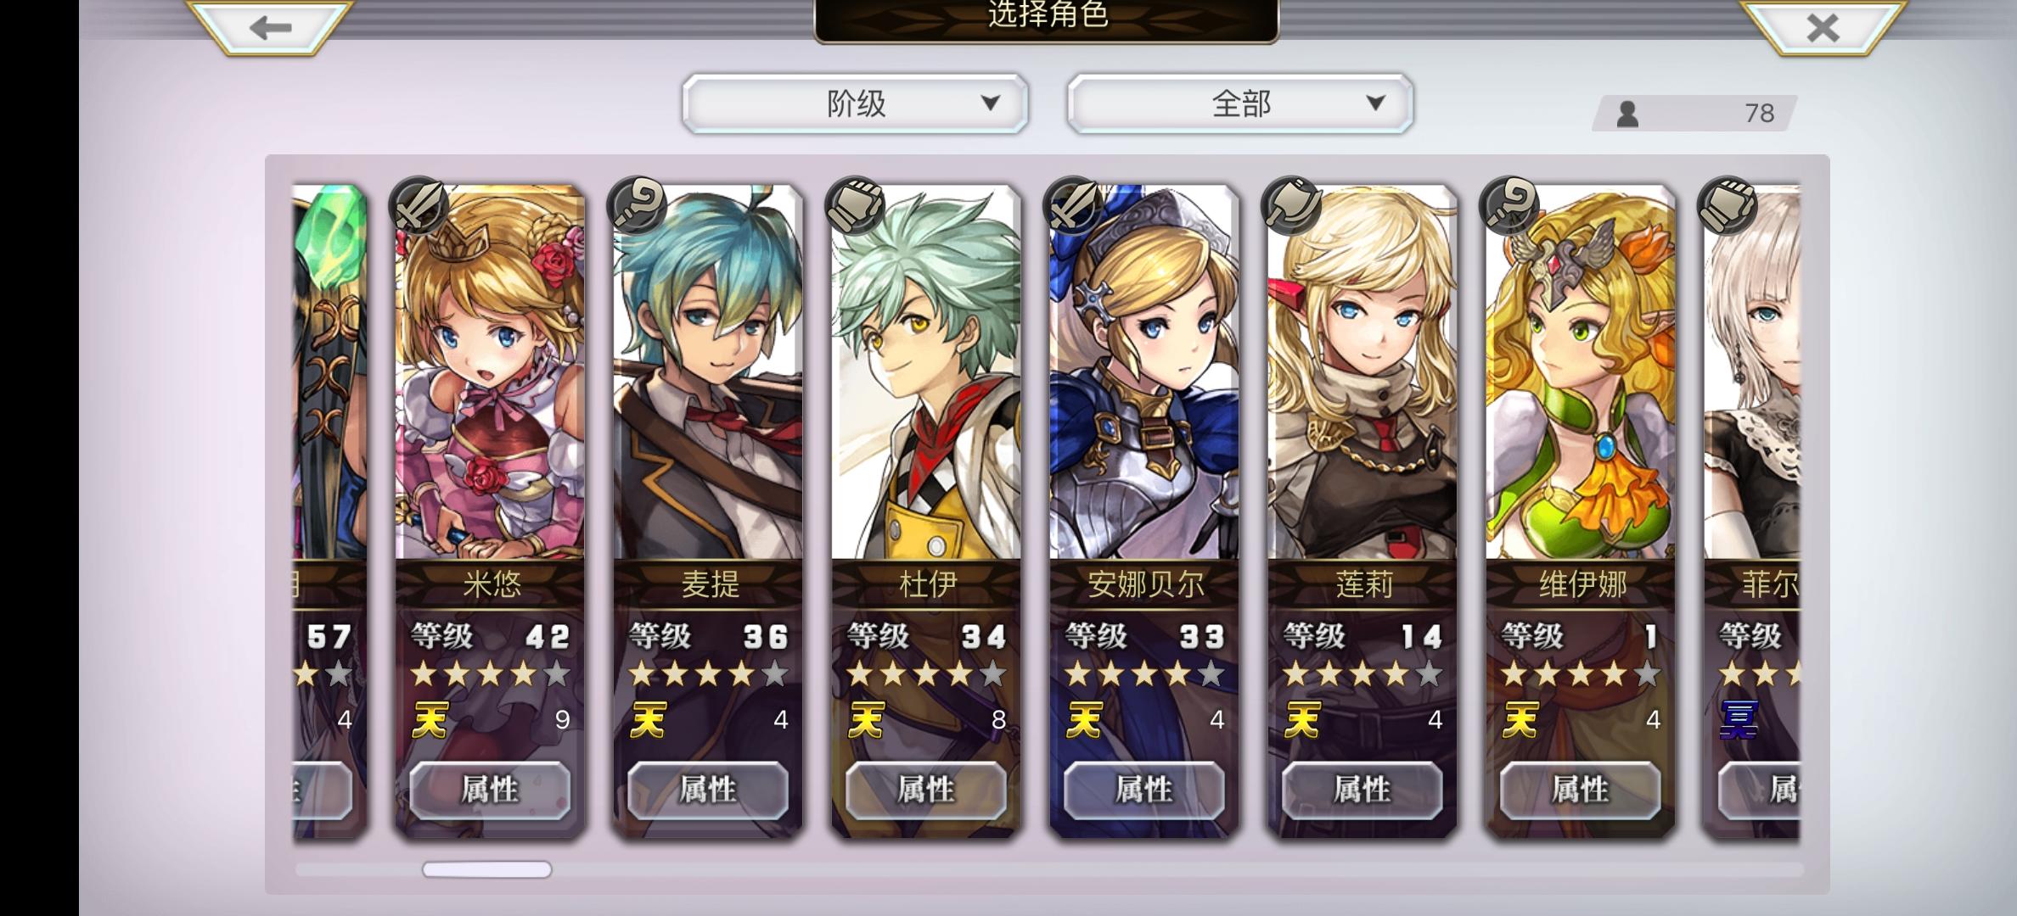Image resolution: width=2017 pixels, height=916 pixels.
Task: Open 属性 for 米悠
Action: (490, 790)
